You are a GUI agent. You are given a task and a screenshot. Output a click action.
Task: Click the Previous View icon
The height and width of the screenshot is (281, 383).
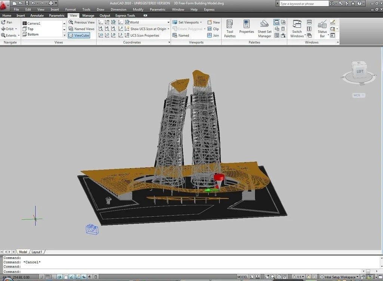[x=82, y=22]
